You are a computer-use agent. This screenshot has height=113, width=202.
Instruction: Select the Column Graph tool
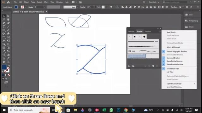click(8, 55)
